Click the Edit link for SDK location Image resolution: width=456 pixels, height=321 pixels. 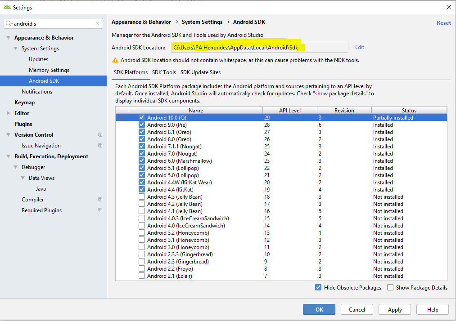click(359, 47)
